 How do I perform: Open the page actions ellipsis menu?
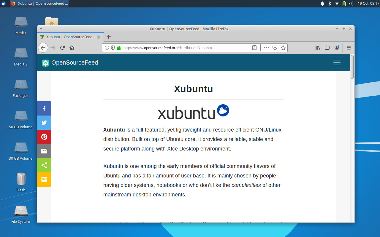click(266, 47)
